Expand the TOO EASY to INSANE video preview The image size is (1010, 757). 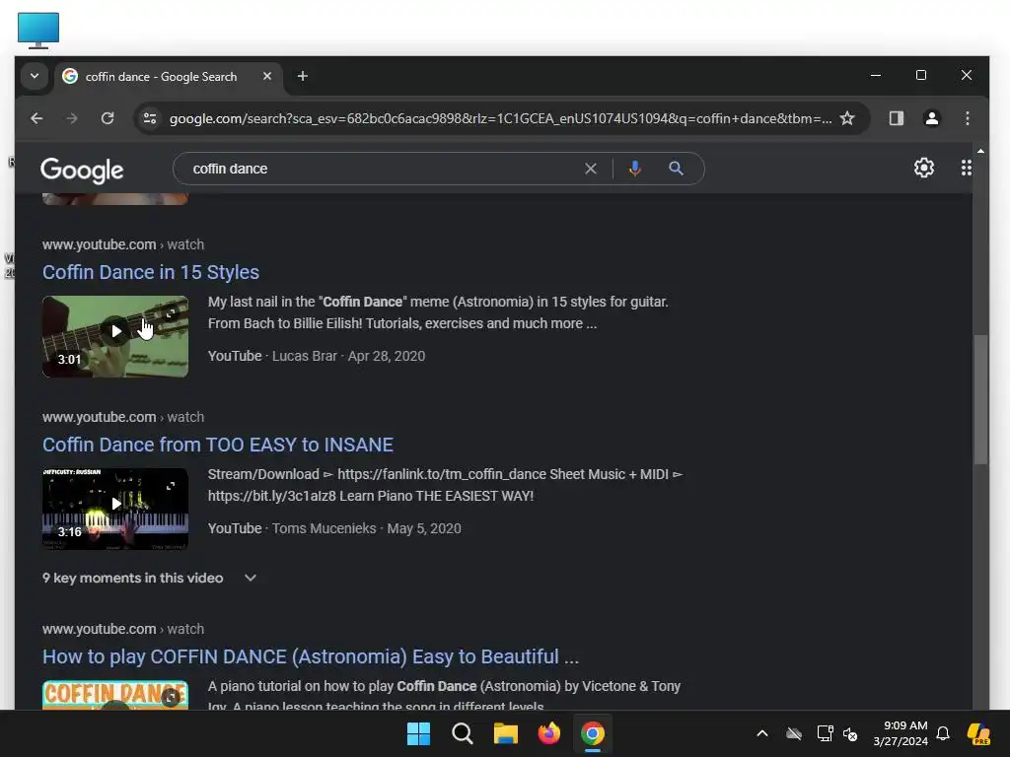pyautogui.click(x=171, y=486)
